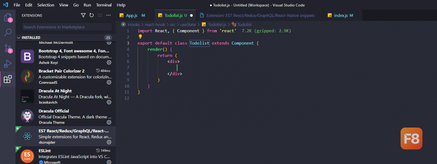Screen dimensions: 437x164
Task: Click line number 12 in the gutter
Action: pyautogui.click(x=127, y=98)
